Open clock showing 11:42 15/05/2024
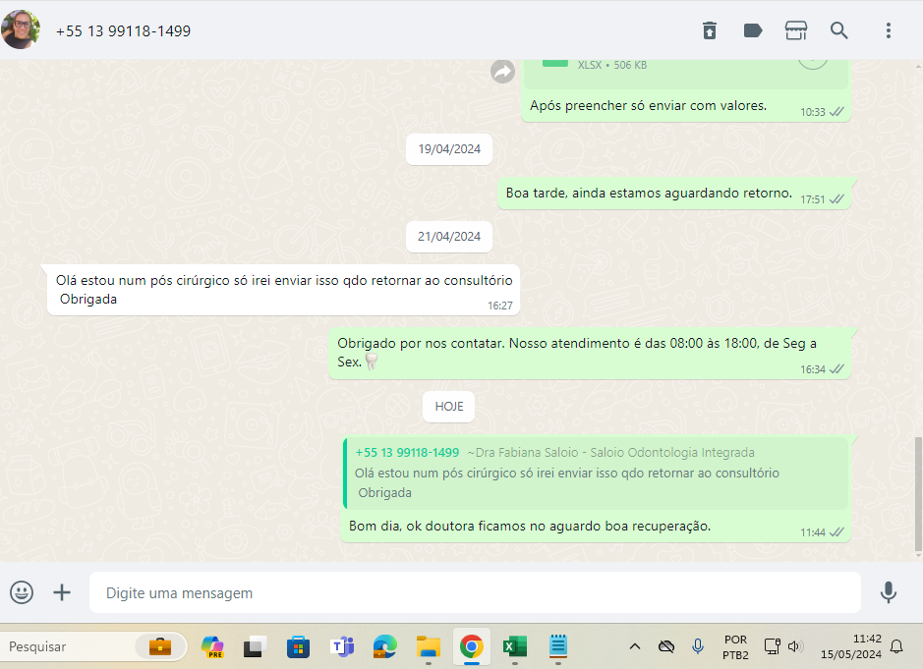The width and height of the screenshot is (923, 669). pyautogui.click(x=850, y=646)
